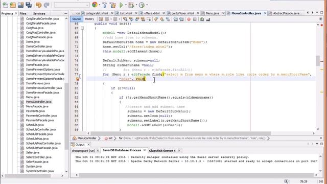
Task: Click the editor horizontal scrollbar thumb
Action: click(180, 133)
